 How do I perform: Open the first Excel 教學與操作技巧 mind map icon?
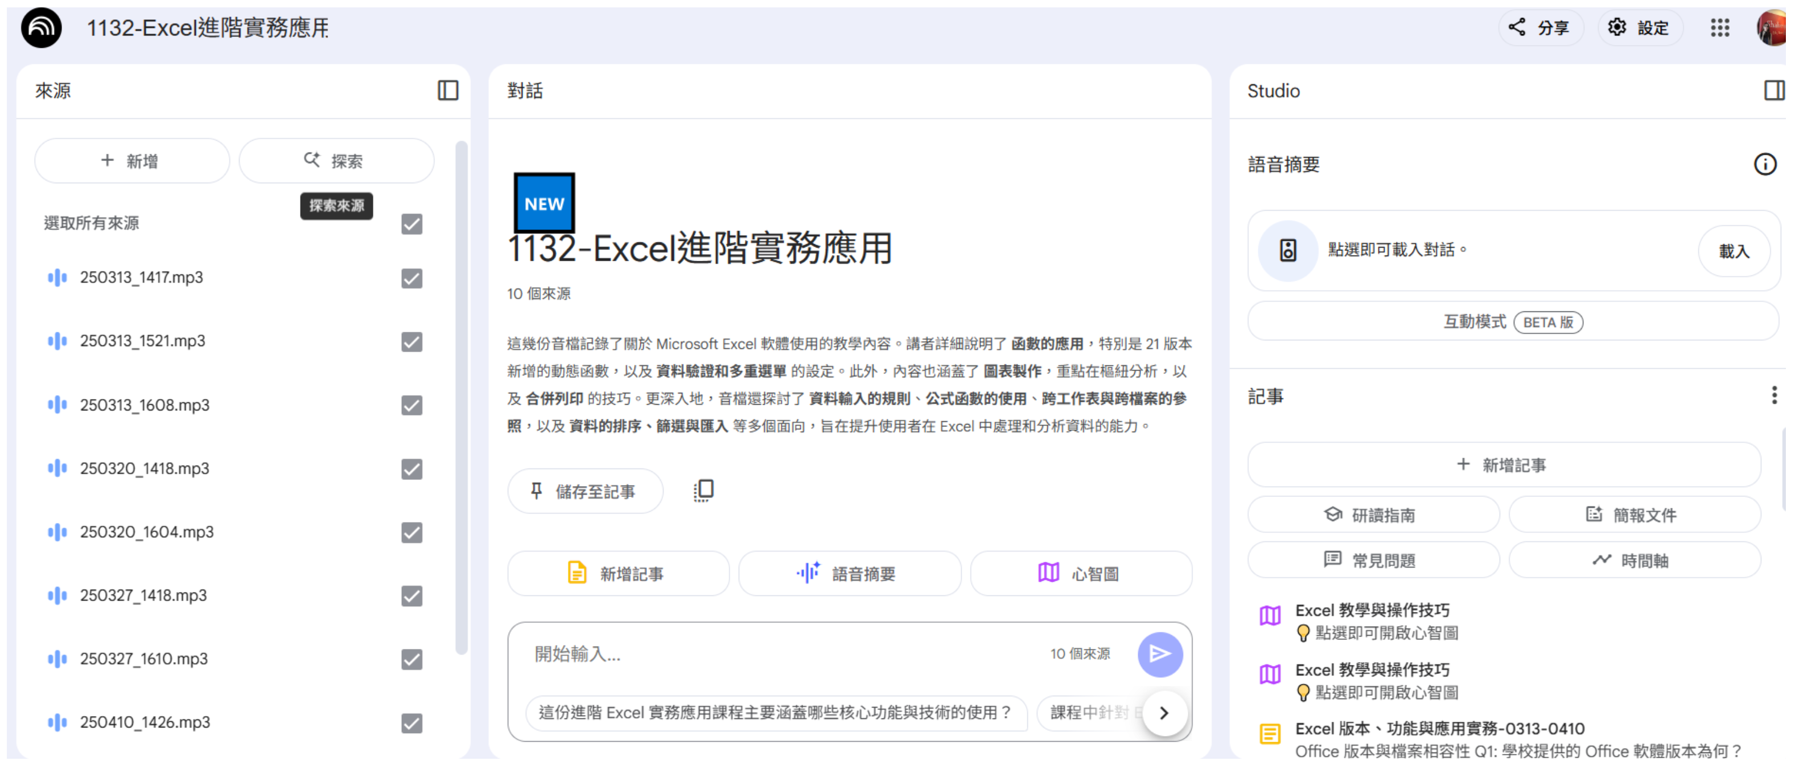coord(1269,615)
